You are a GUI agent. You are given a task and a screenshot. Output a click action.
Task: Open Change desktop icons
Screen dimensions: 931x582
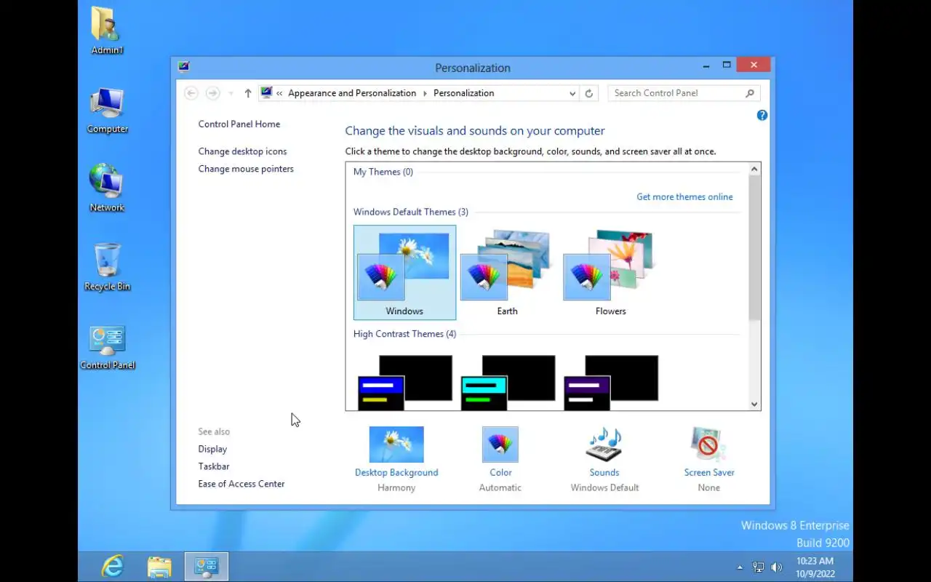coord(242,151)
